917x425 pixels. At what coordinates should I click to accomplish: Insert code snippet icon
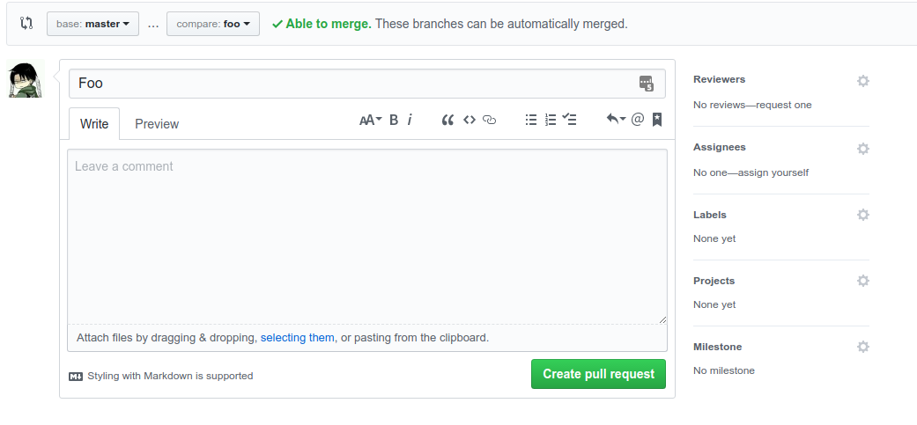pyautogui.click(x=469, y=120)
